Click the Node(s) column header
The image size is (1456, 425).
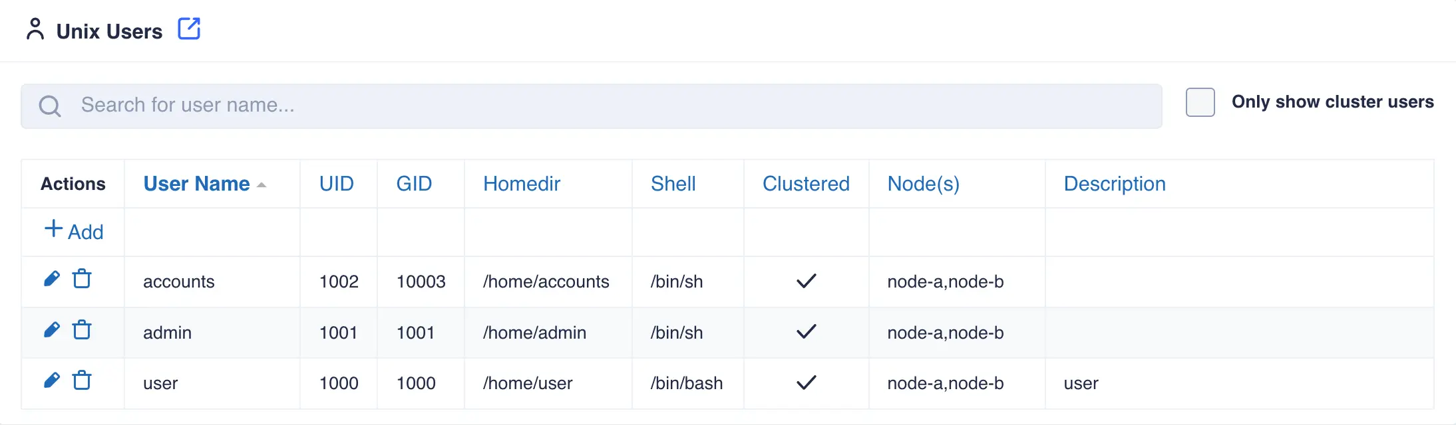pos(924,184)
